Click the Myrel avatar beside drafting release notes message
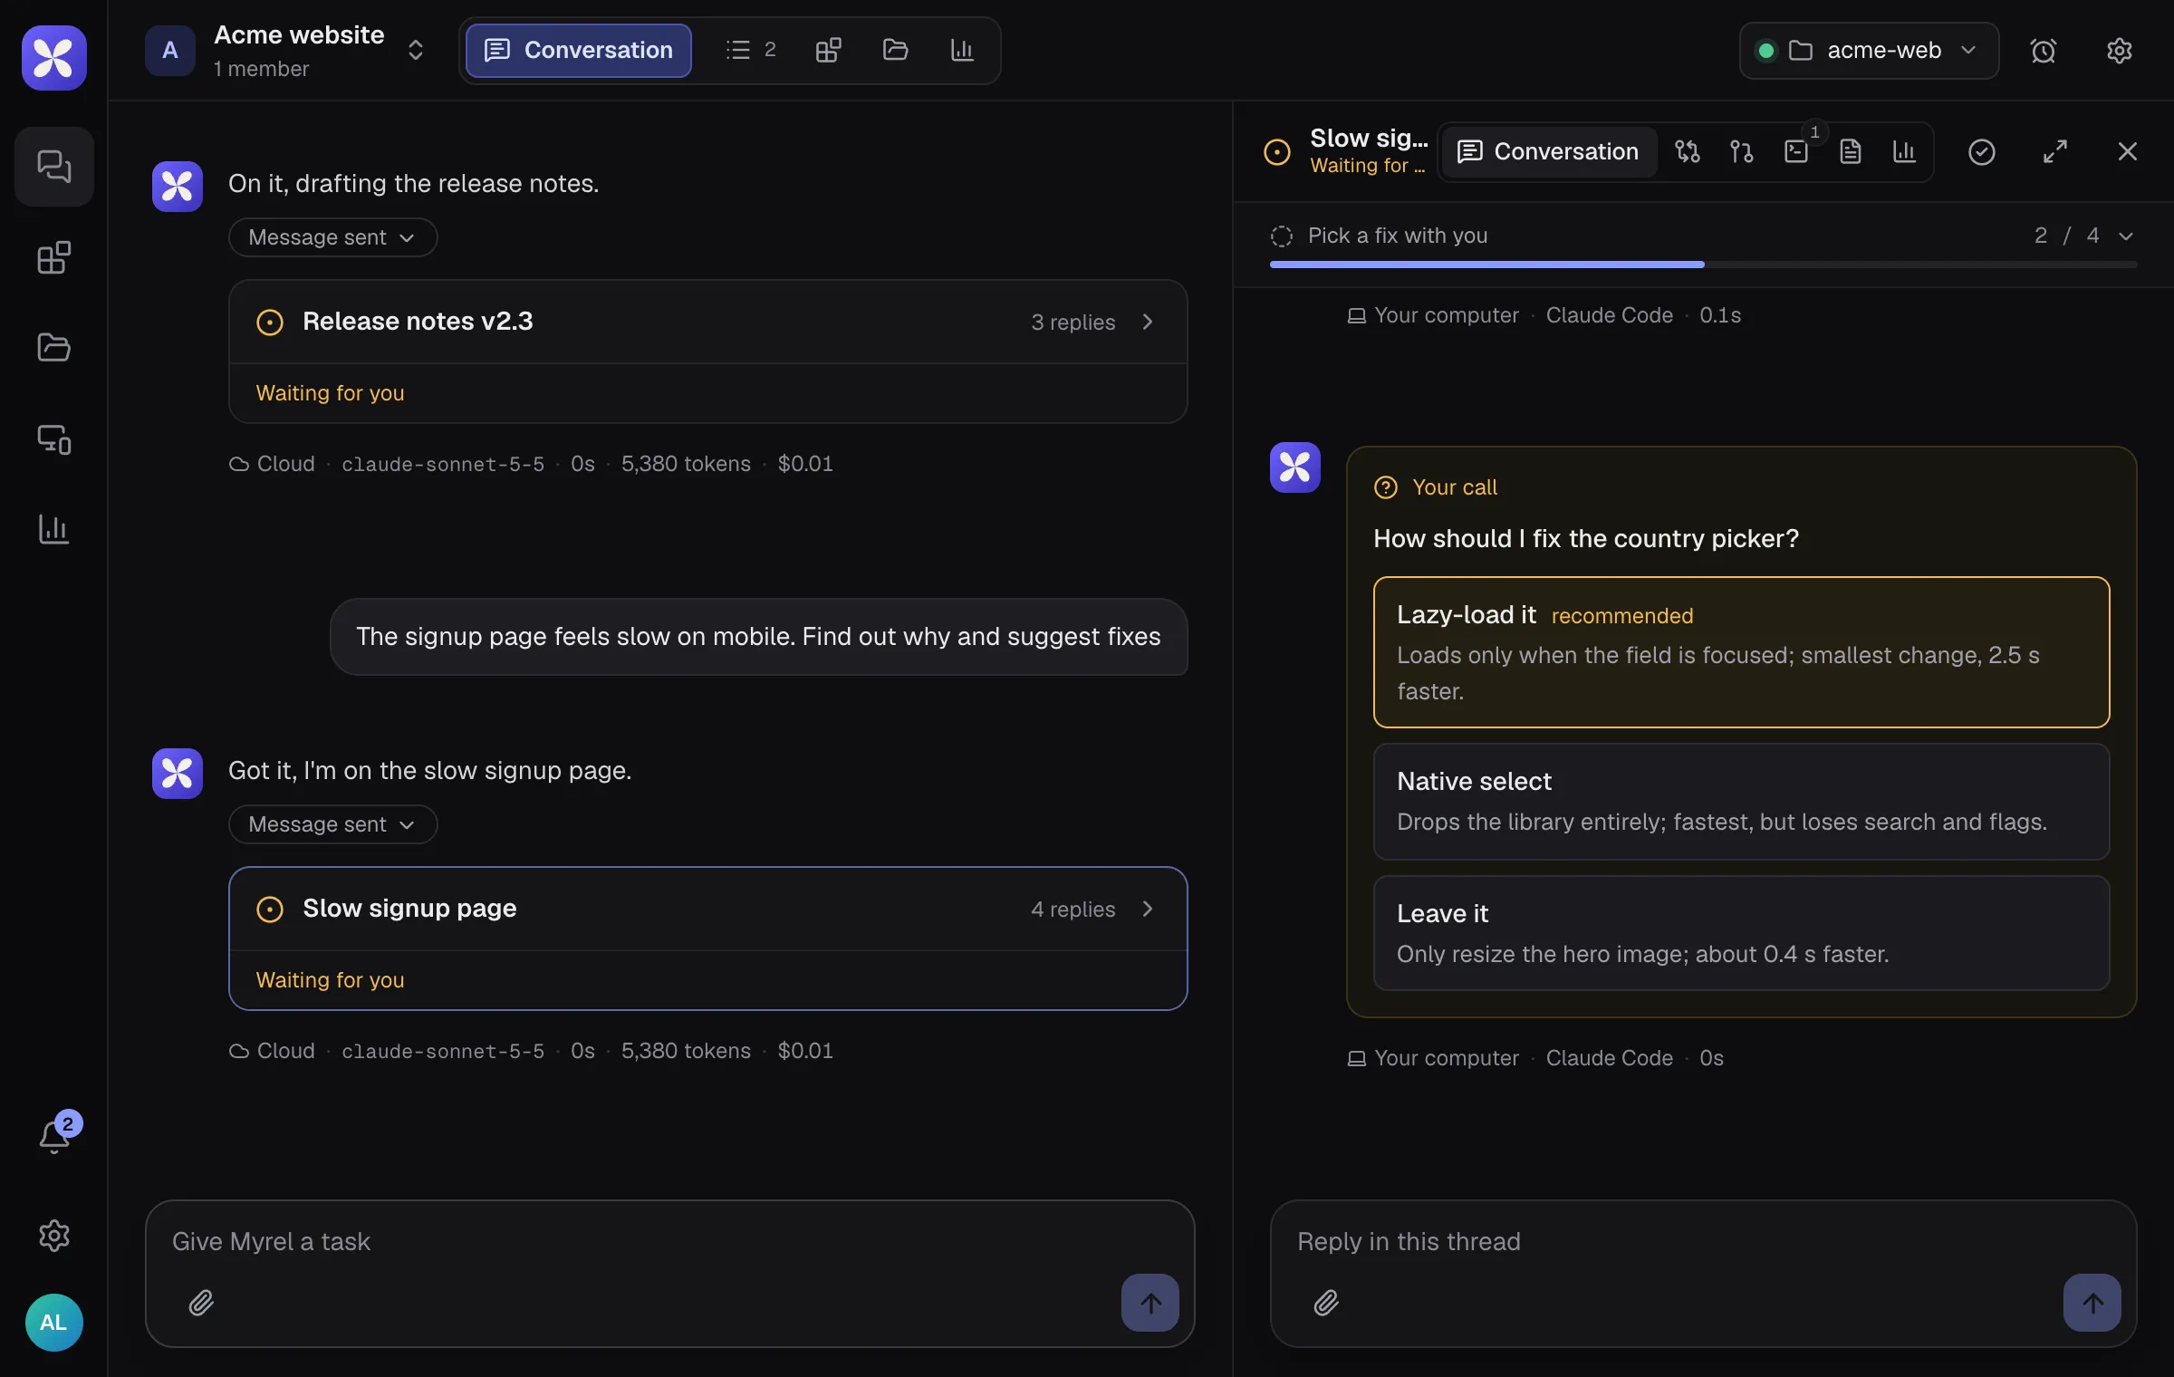Viewport: 2174px width, 1377px height. [178, 187]
